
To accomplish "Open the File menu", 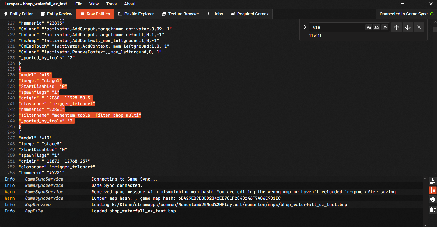I will [x=79, y=4].
